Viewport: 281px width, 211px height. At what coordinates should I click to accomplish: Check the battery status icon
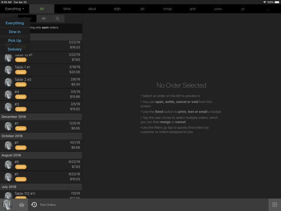(277, 2)
